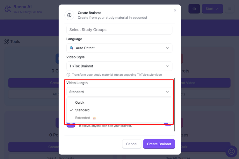
Task: Close the Create Brainrot dialog
Action: (x=175, y=10)
